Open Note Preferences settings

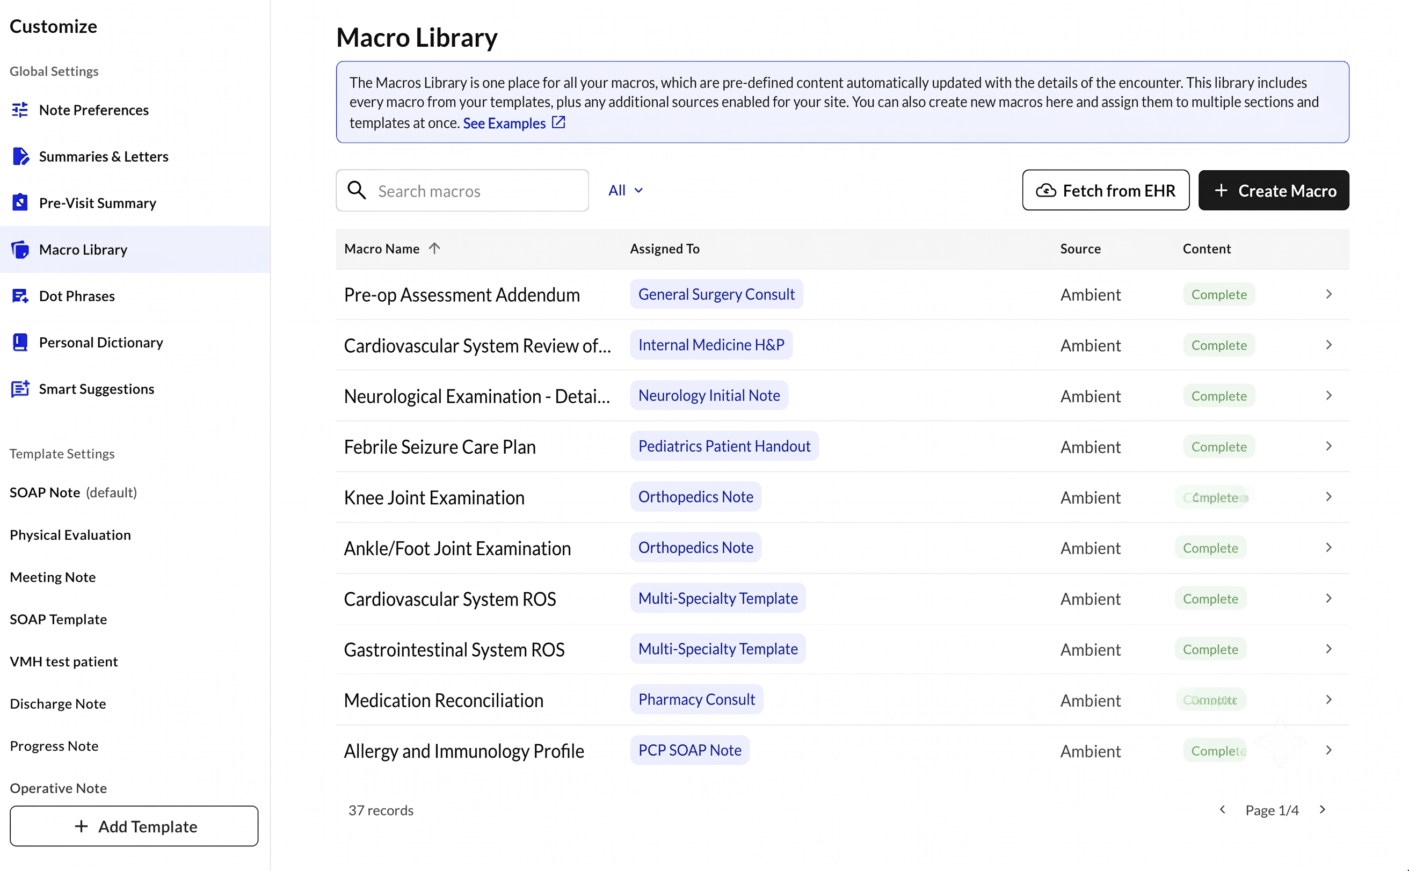[135, 110]
